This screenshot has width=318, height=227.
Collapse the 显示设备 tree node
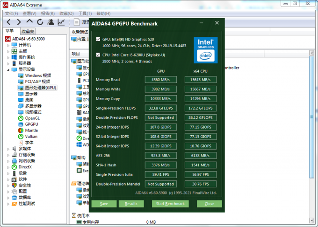[x=8, y=69]
